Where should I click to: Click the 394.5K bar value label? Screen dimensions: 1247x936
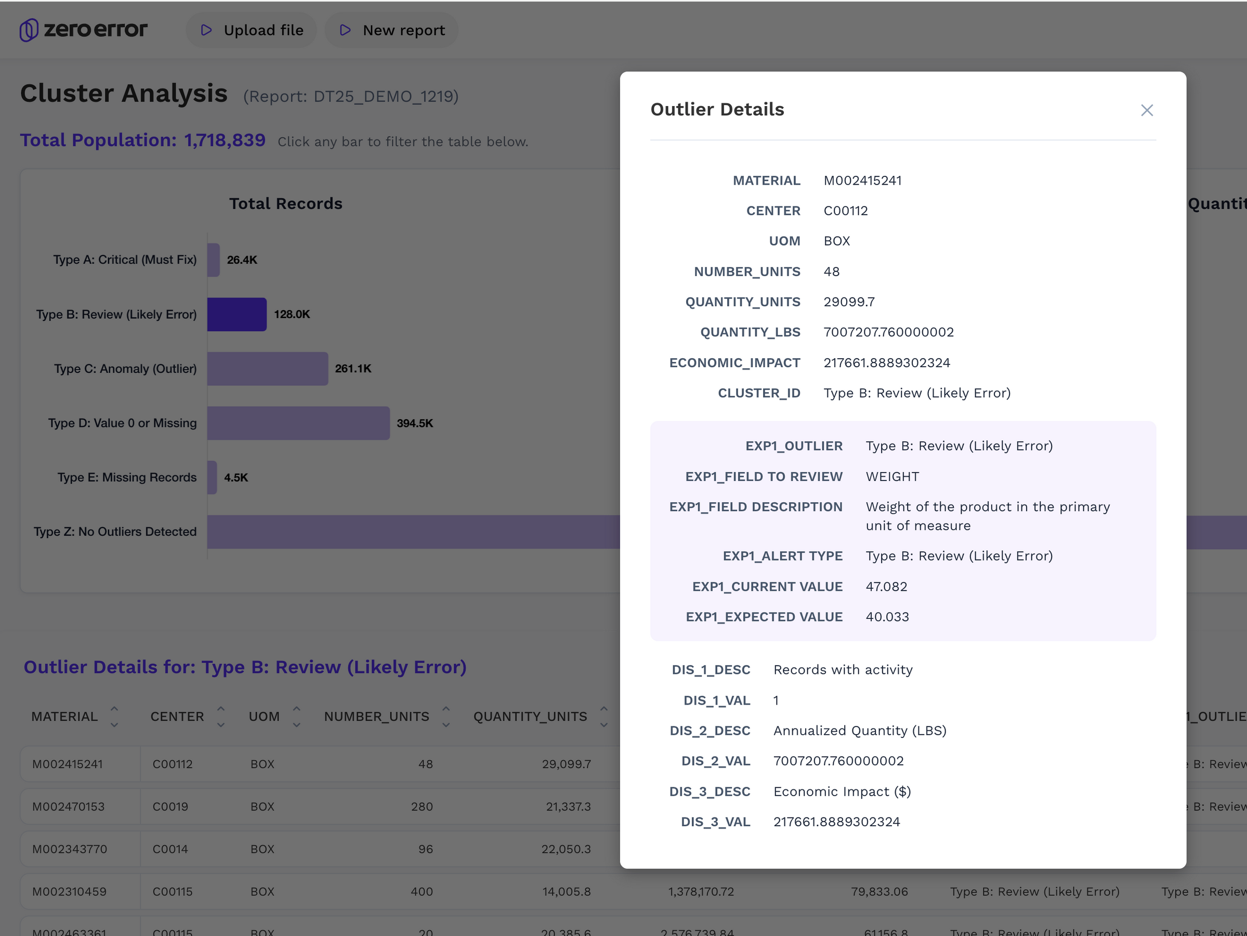tap(414, 423)
